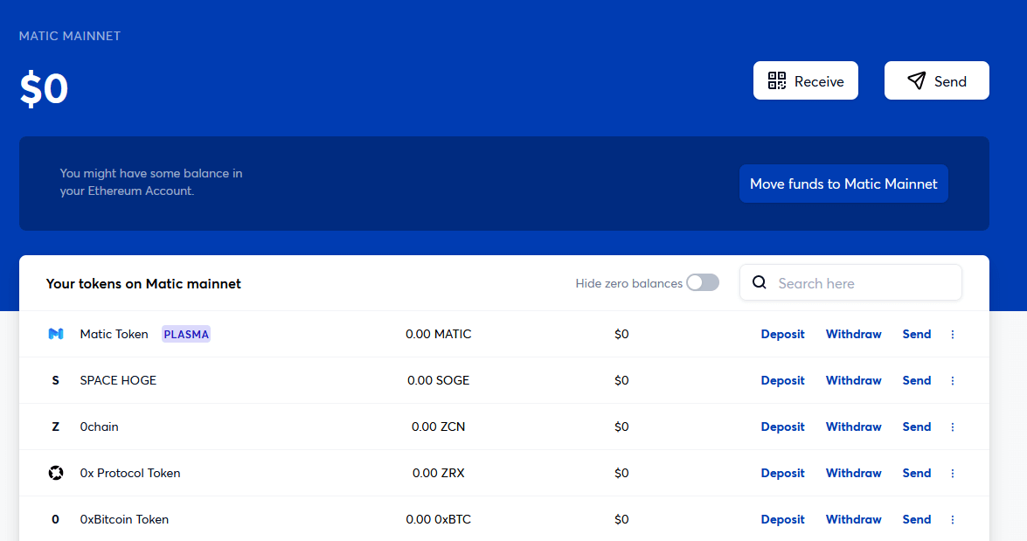Image resolution: width=1027 pixels, height=541 pixels.
Task: Click the 0x Protocol Token circular icon
Action: (x=55, y=472)
